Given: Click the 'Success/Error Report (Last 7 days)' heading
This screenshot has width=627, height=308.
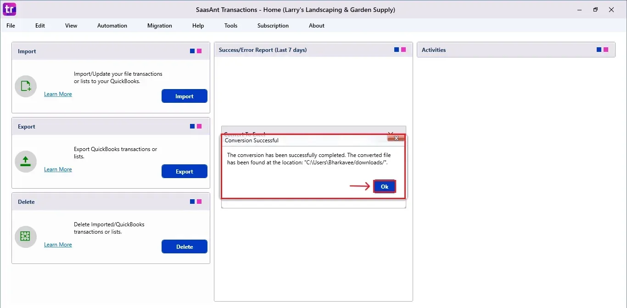Looking at the screenshot, I should 263,50.
